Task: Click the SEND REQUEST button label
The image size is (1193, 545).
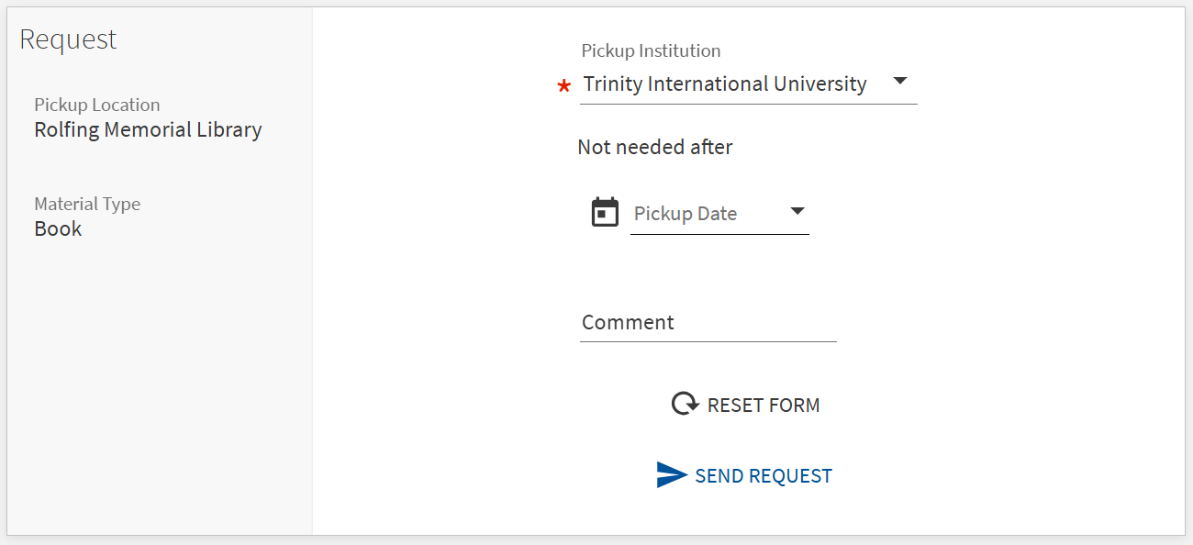Action: (x=764, y=476)
